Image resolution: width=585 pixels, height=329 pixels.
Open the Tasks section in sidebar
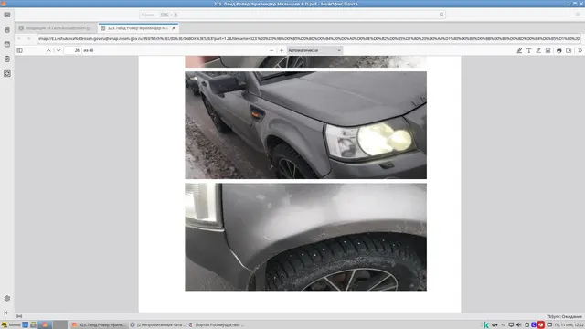tap(7, 58)
